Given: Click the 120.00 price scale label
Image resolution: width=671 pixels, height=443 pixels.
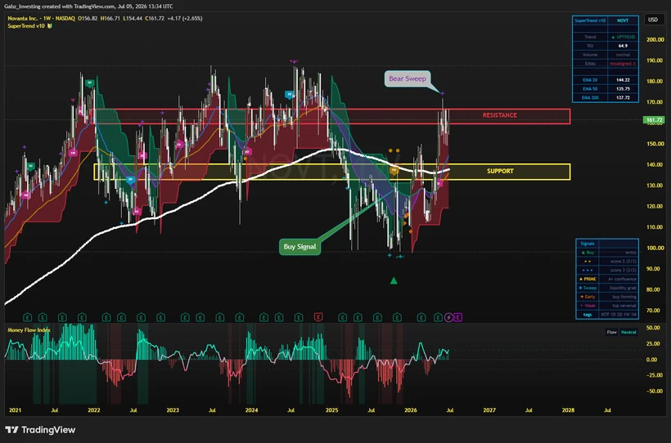Looking at the screenshot, I should pos(655,206).
